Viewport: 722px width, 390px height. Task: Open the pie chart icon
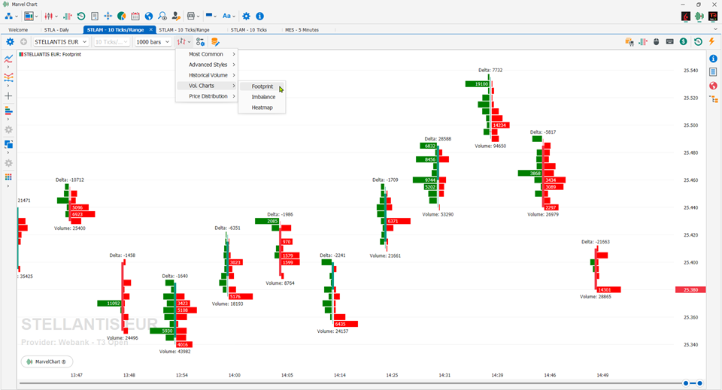click(x=122, y=16)
